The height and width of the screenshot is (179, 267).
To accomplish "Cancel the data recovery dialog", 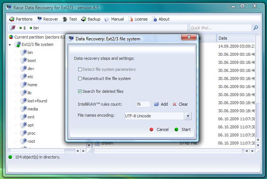I will pos(159,129).
